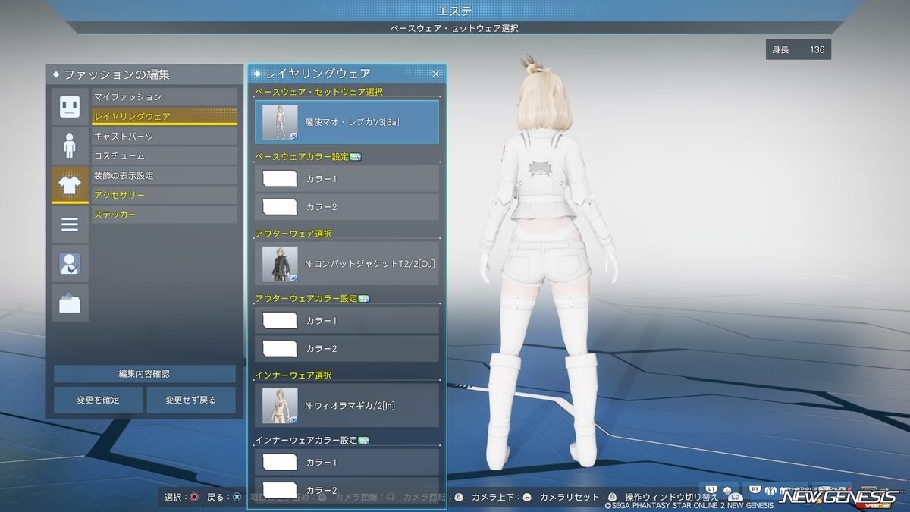Pick inner wear カラー1 white swatch
The image size is (910, 512).
point(279,463)
